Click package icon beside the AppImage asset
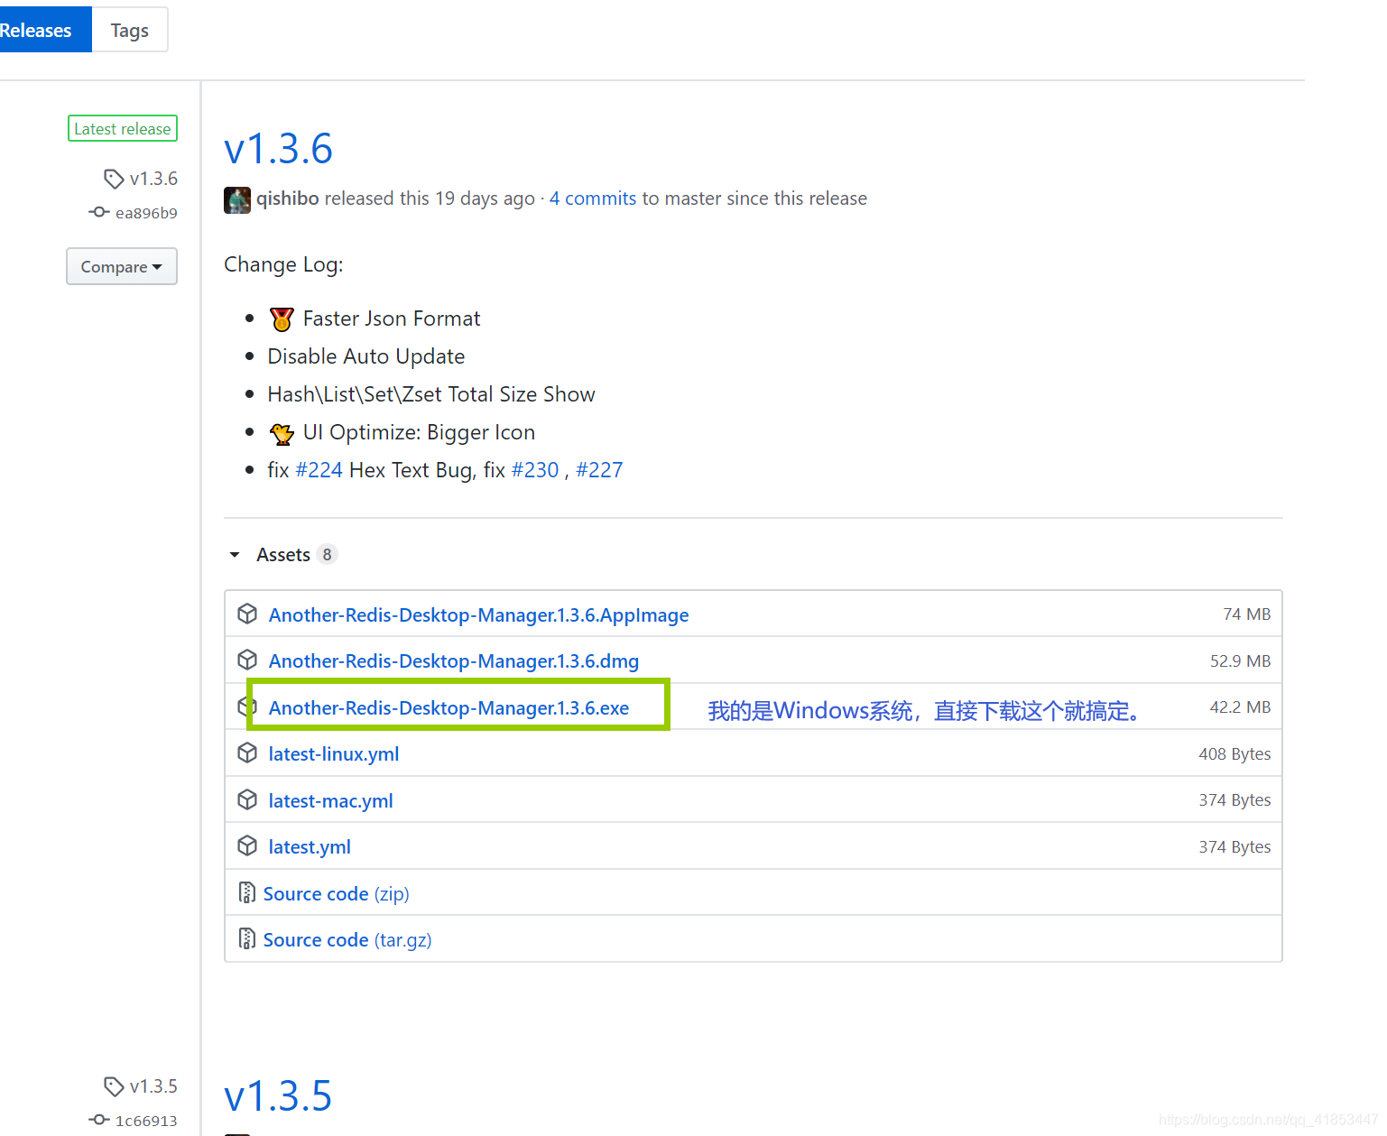Screen dimensions: 1387x1136 247,614
